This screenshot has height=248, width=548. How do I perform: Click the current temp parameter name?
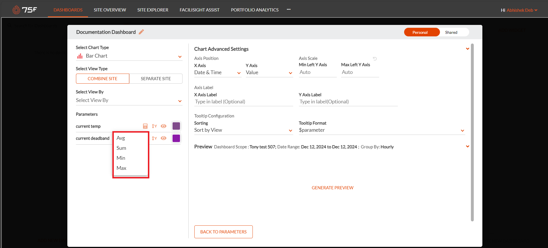88,126
